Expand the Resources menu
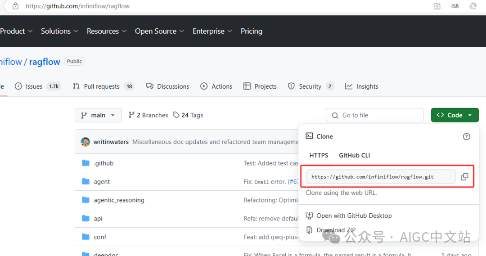 click(x=107, y=31)
